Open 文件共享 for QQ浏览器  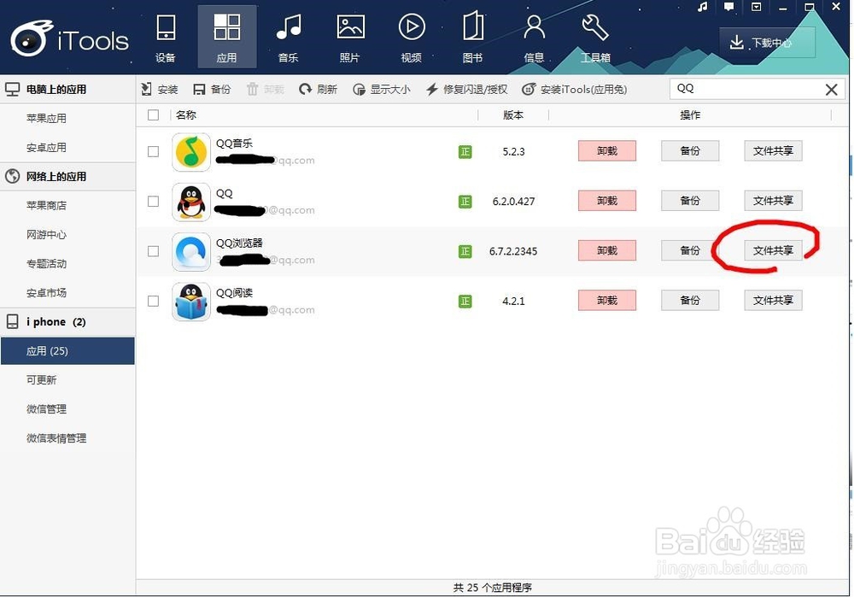click(x=773, y=250)
